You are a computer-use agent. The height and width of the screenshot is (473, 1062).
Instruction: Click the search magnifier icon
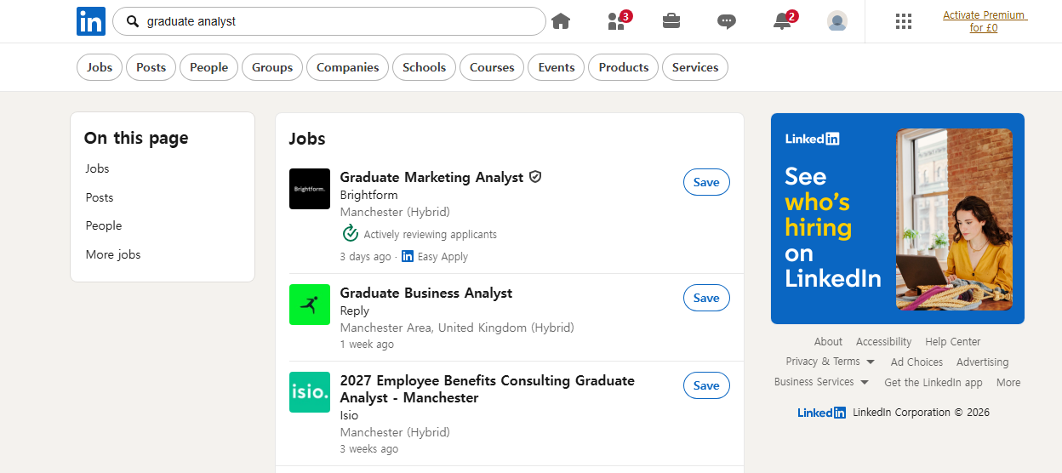[132, 21]
